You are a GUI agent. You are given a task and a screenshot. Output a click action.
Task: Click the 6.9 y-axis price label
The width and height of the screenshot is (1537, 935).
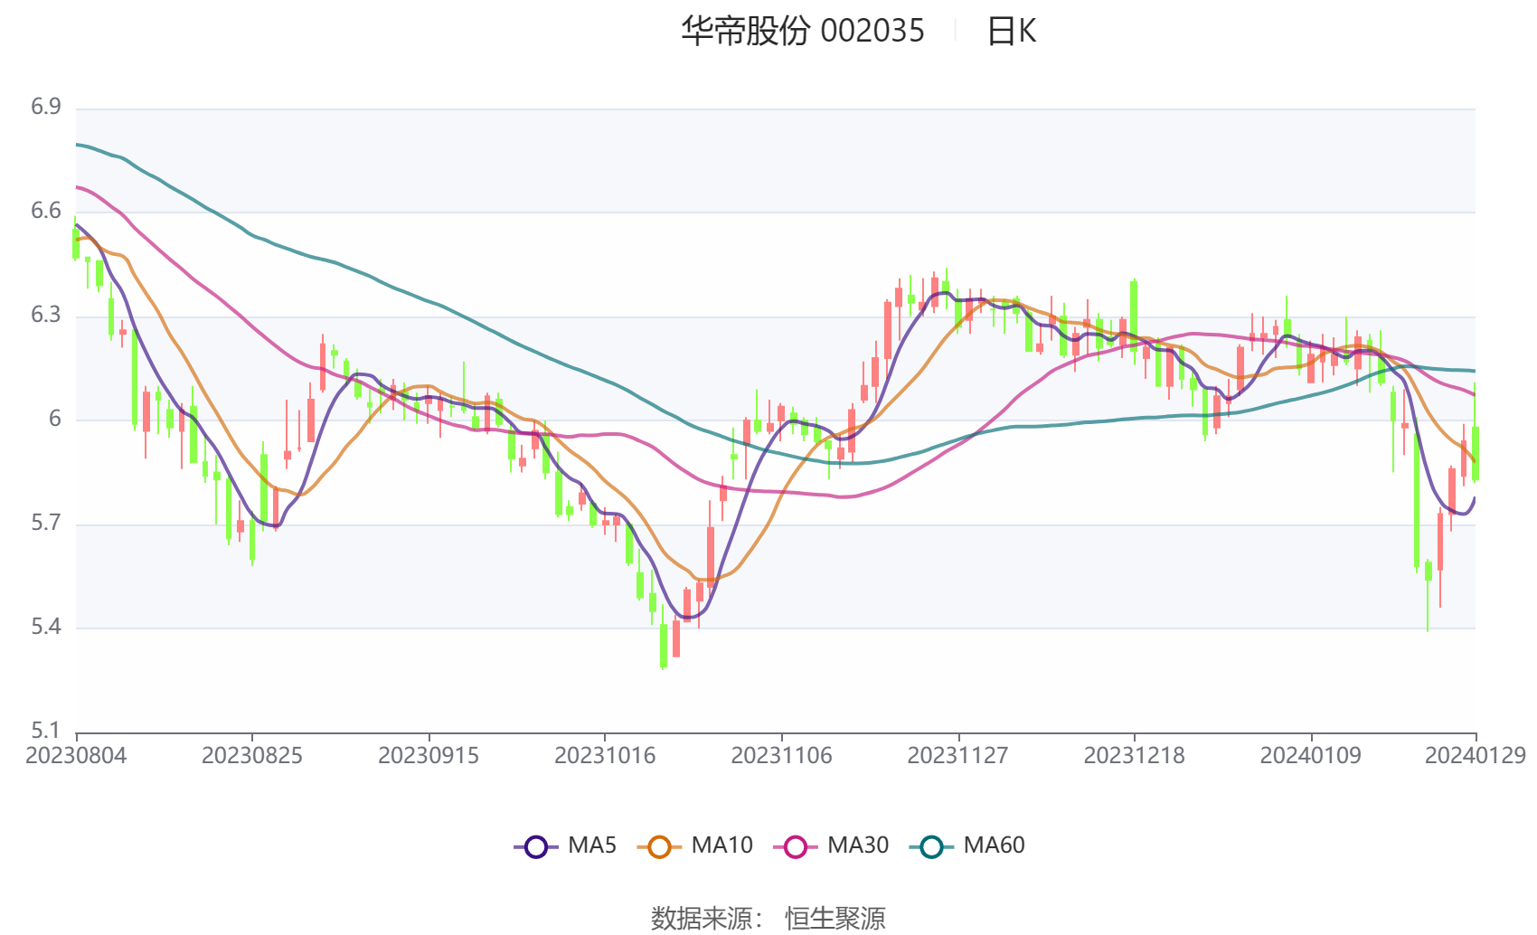click(46, 107)
